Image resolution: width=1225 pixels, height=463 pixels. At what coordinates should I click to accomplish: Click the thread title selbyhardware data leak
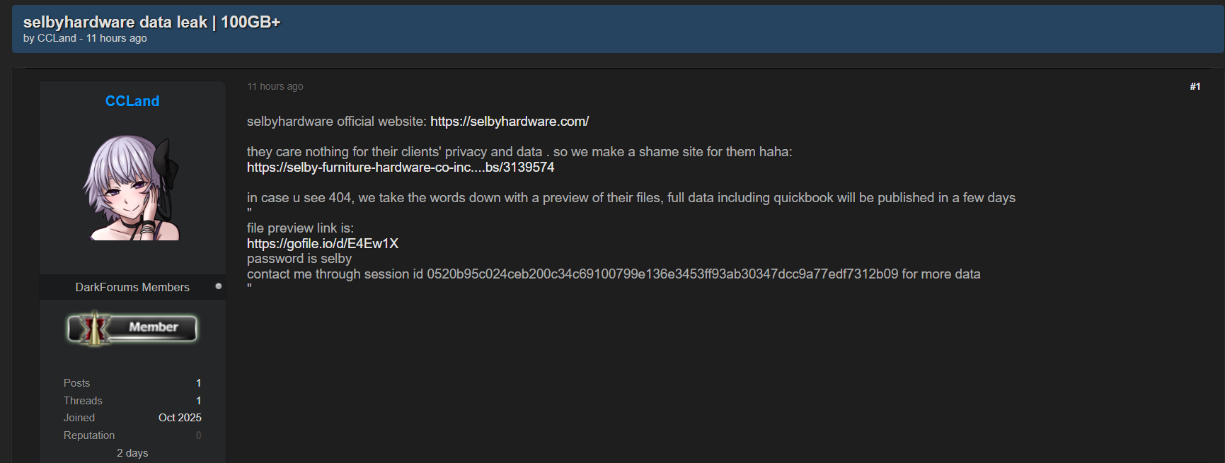pos(151,22)
